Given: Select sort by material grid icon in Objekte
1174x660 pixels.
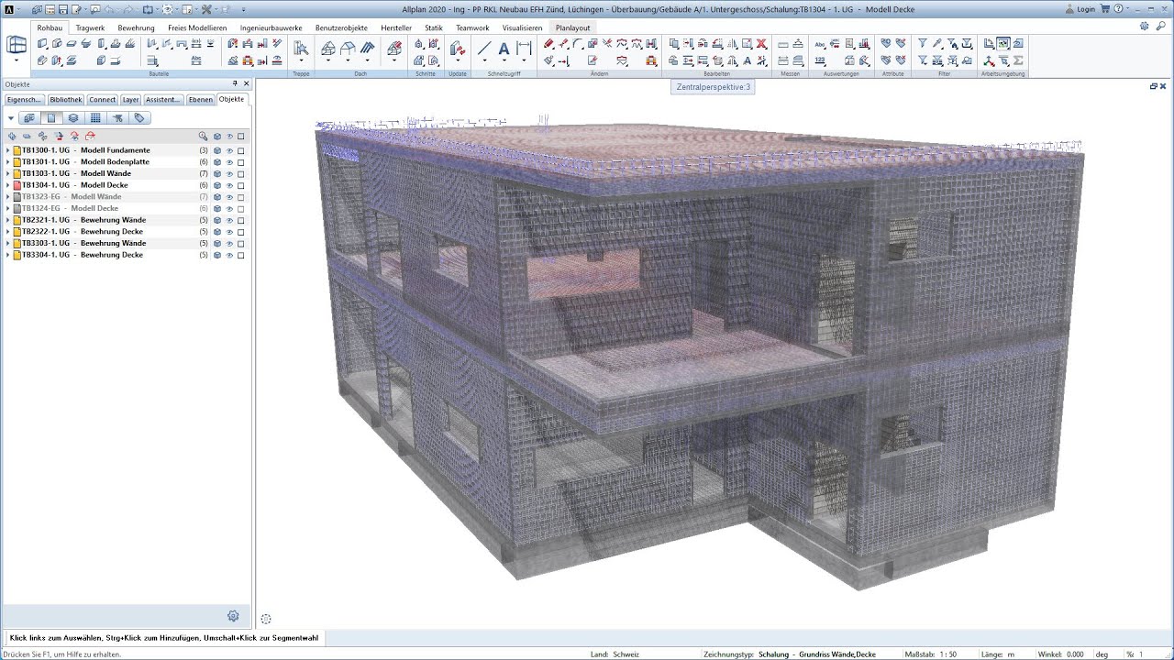Looking at the screenshot, I should (x=95, y=118).
